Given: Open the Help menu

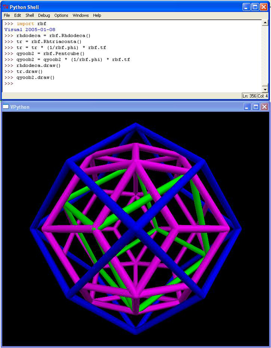Looking at the screenshot, I should tap(97, 15).
